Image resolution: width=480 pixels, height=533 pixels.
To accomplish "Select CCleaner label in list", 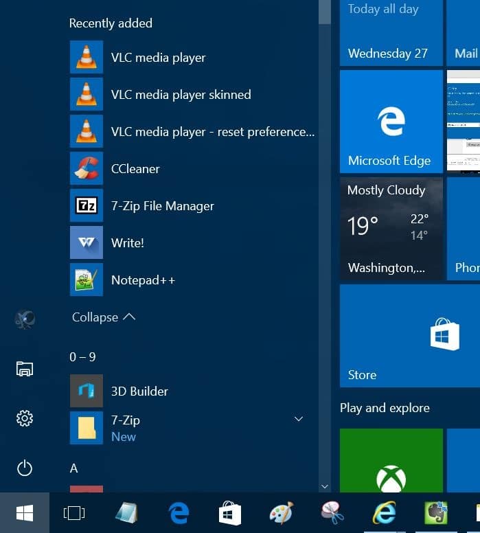I will click(135, 168).
